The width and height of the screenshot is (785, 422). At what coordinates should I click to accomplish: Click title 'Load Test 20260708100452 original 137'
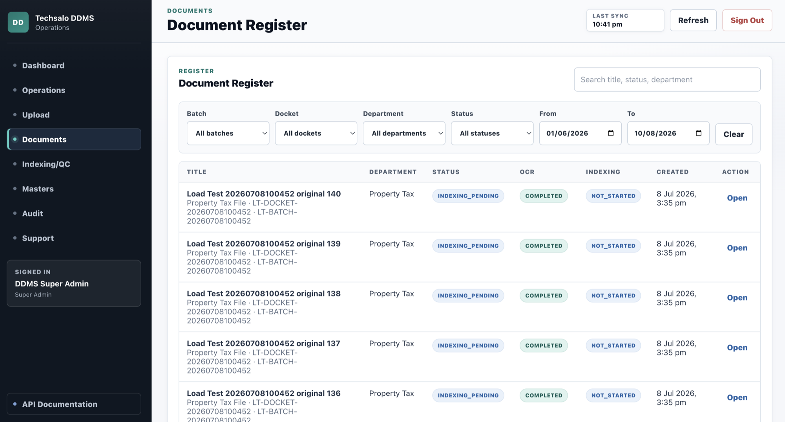click(263, 343)
